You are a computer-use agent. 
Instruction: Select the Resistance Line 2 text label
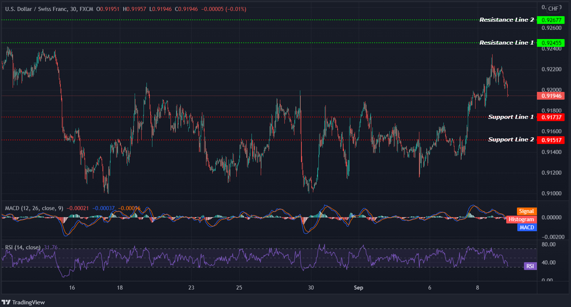pos(506,20)
